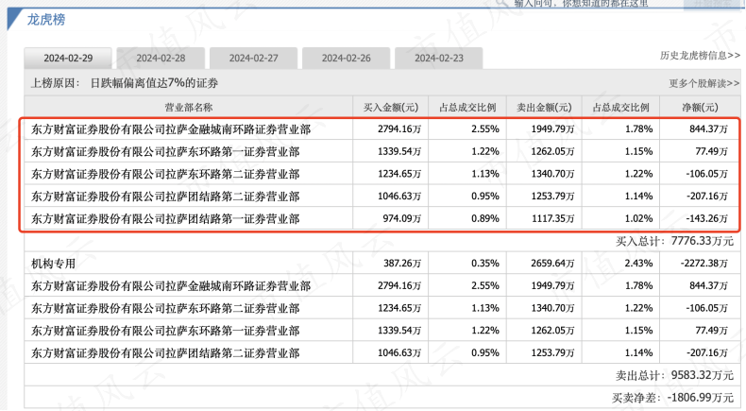Screen dimensions: 746x411
Task: Click the 买入总计 7776.33万元 total
Action: coord(674,241)
